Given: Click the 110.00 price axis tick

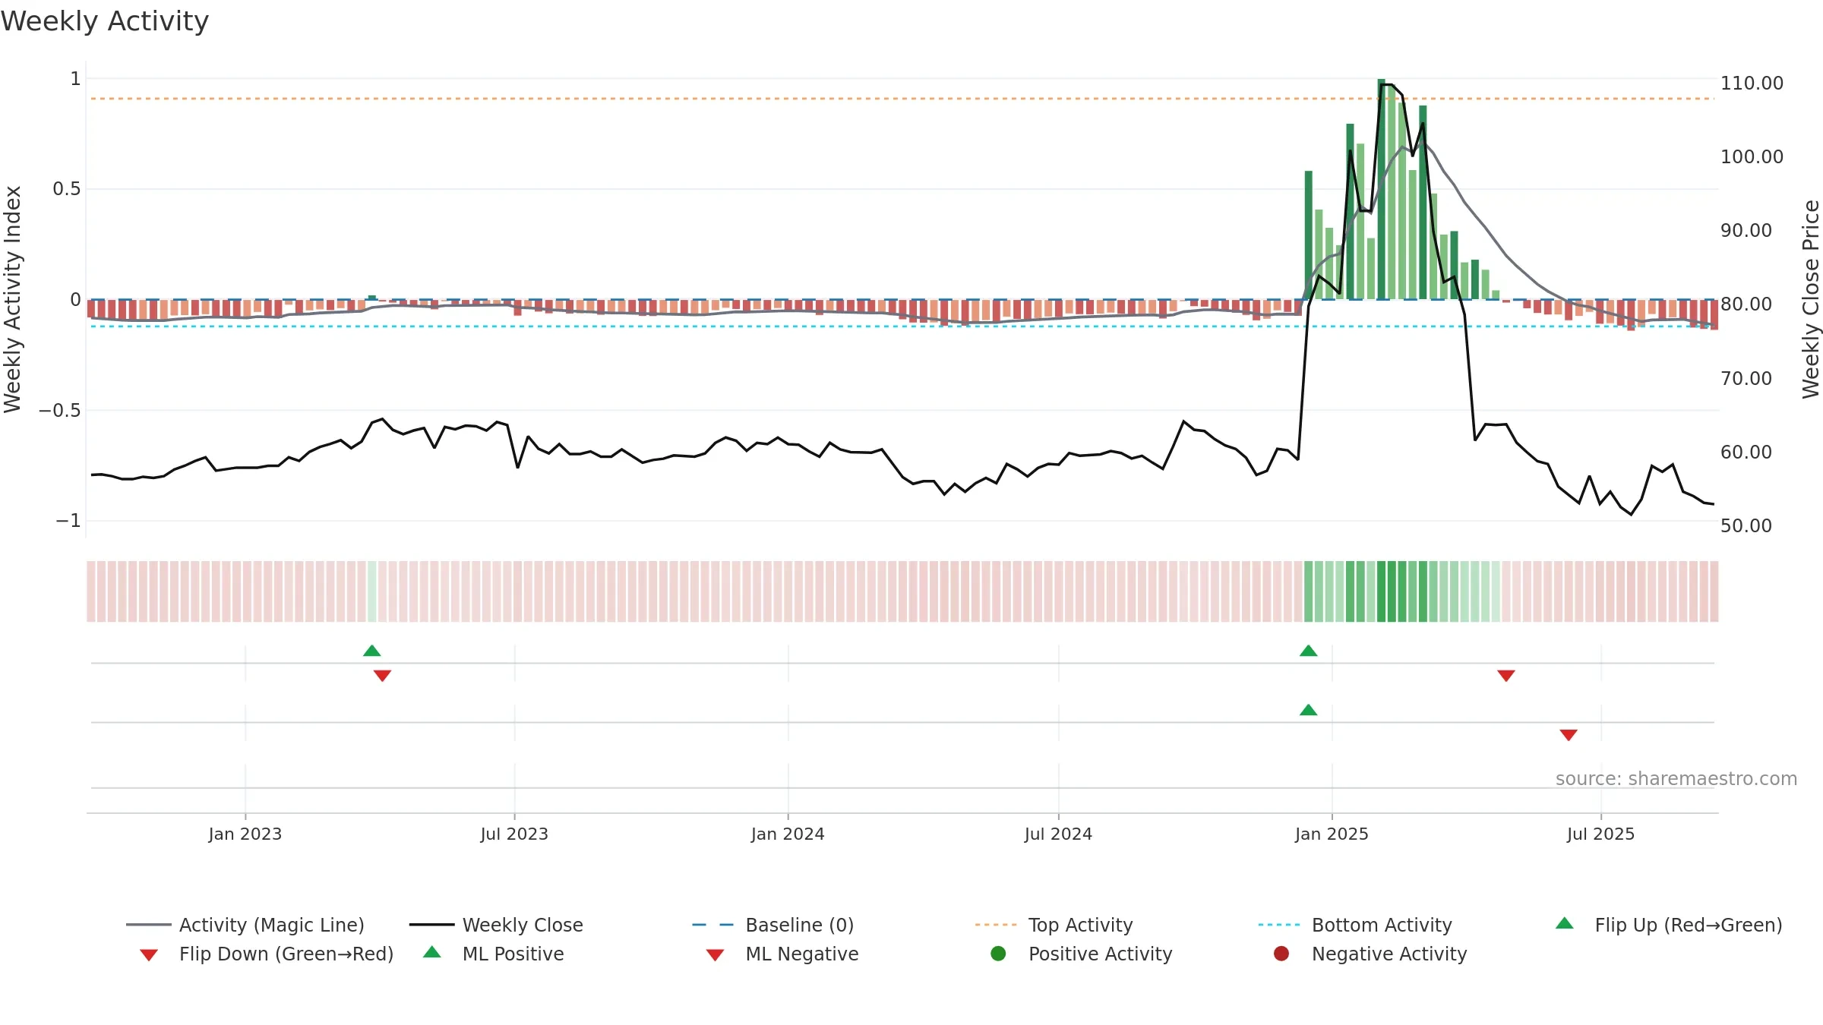Looking at the screenshot, I should (1752, 83).
